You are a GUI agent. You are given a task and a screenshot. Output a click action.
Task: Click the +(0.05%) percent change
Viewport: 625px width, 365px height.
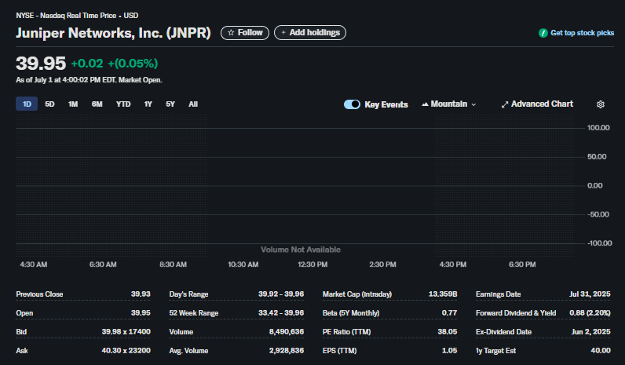tap(133, 64)
